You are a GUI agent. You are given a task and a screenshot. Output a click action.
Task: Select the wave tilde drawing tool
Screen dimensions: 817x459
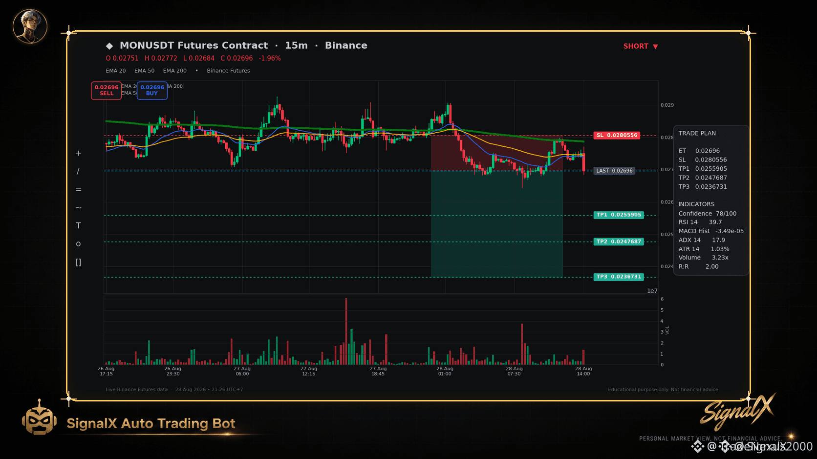[x=78, y=207]
